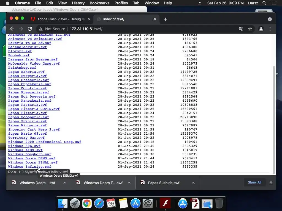Open the Shopping Cart Hero 3.swf link
The width and height of the screenshot is (282, 211).
coord(34,130)
